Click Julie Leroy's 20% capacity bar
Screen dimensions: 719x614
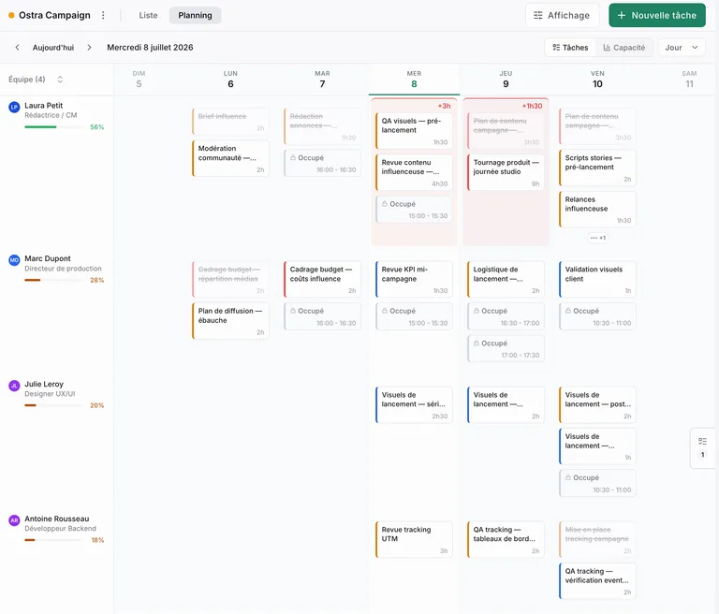coord(53,405)
